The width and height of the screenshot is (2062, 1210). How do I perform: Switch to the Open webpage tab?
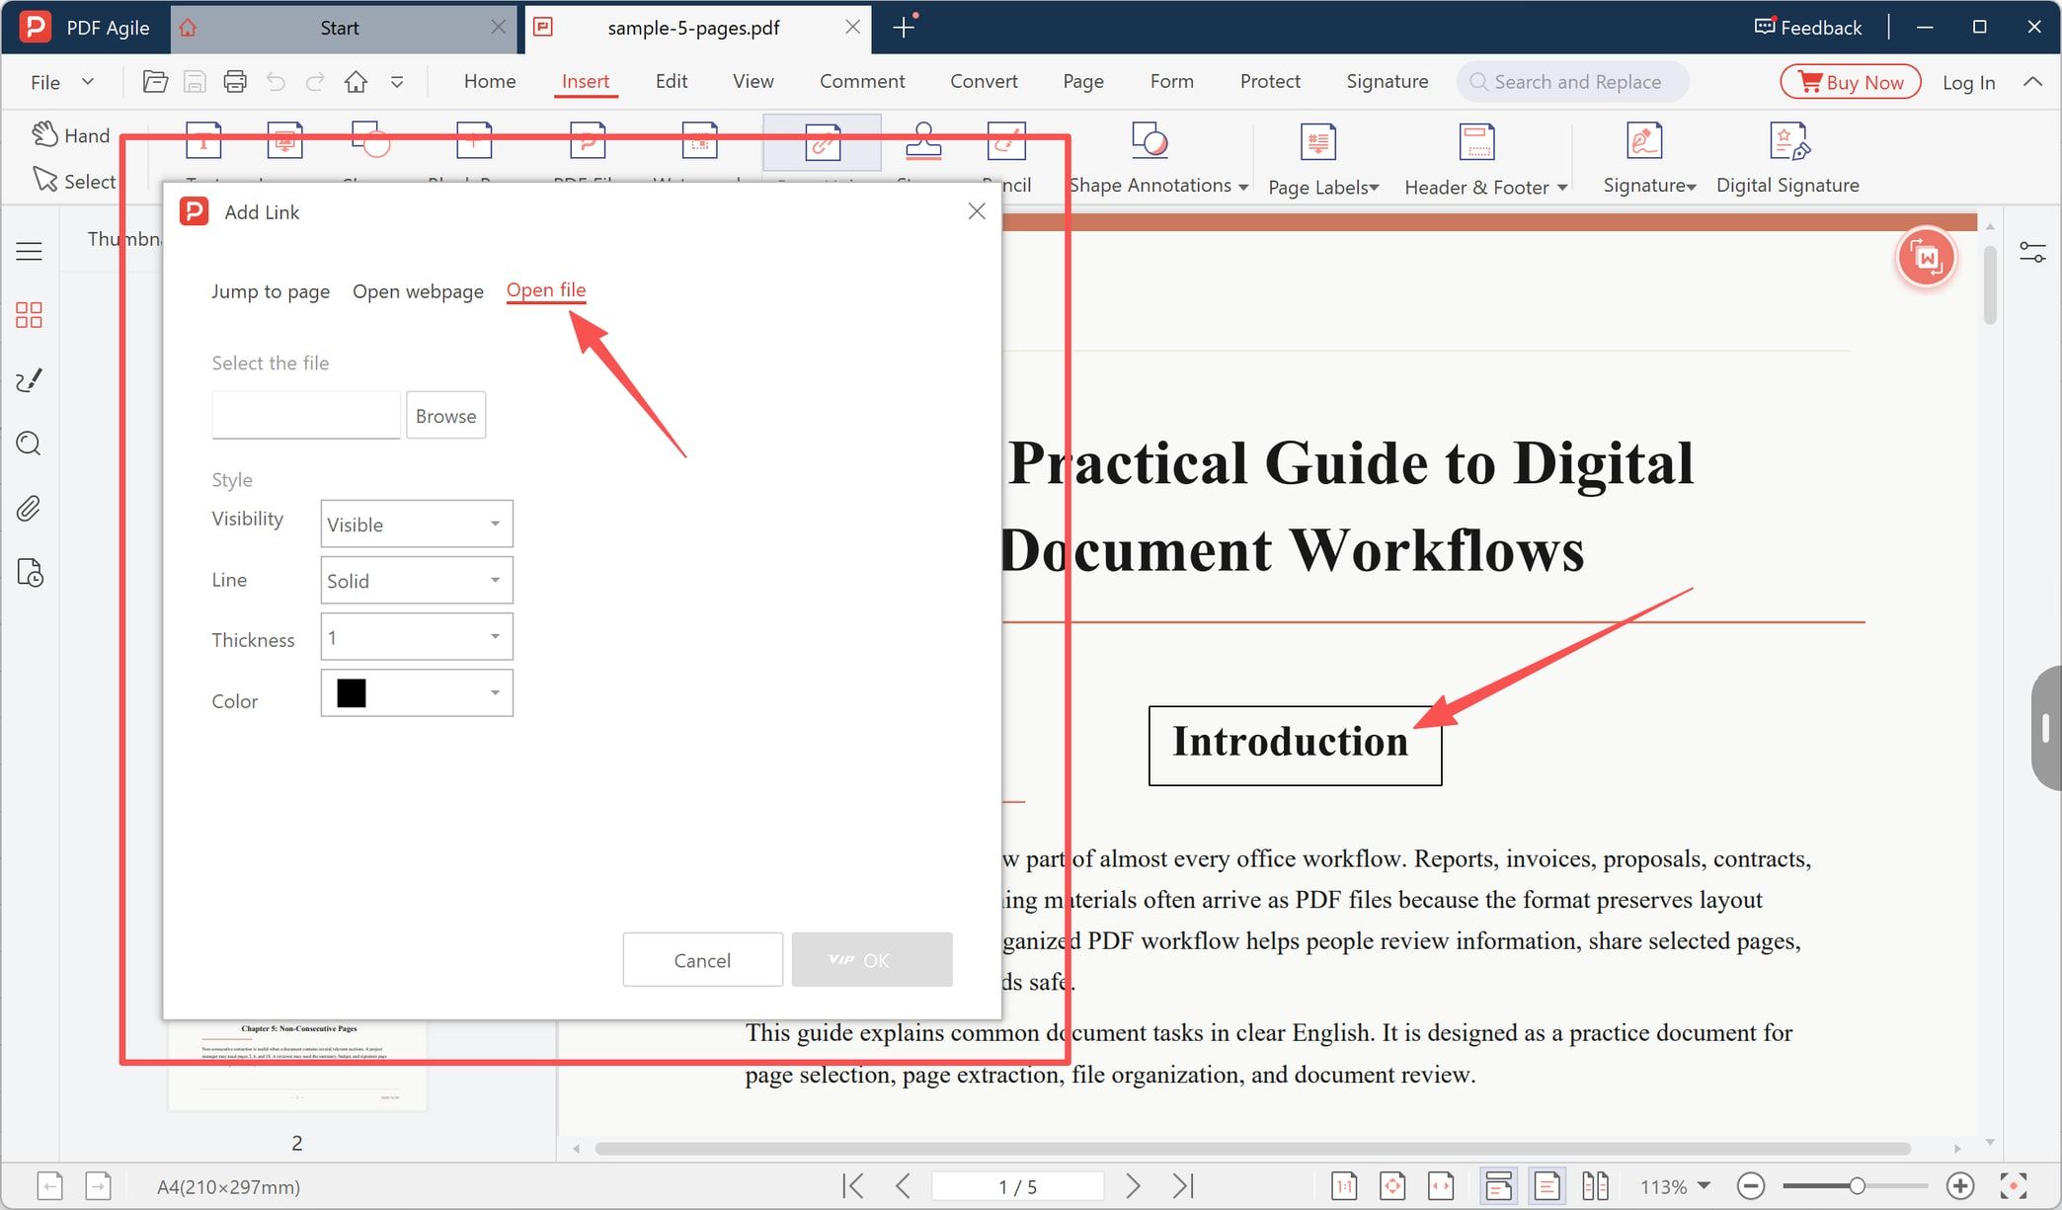point(418,291)
